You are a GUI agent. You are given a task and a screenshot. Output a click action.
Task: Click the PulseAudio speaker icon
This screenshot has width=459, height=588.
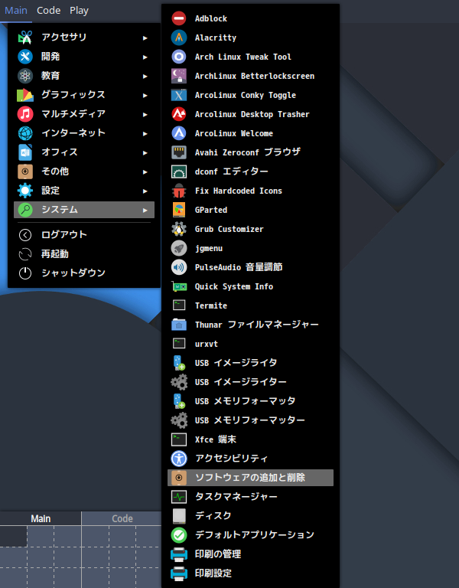point(179,267)
